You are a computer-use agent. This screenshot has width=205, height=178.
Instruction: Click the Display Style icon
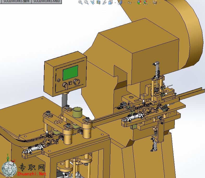120,2
